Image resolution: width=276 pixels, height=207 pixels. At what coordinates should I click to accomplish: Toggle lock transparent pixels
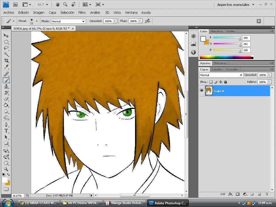coord(211,82)
